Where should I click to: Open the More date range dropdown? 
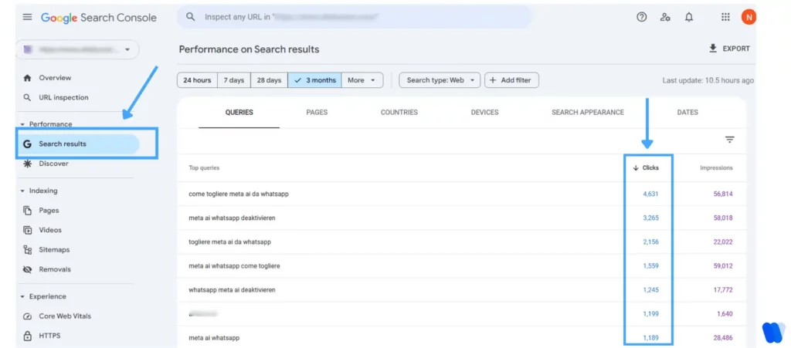click(362, 80)
